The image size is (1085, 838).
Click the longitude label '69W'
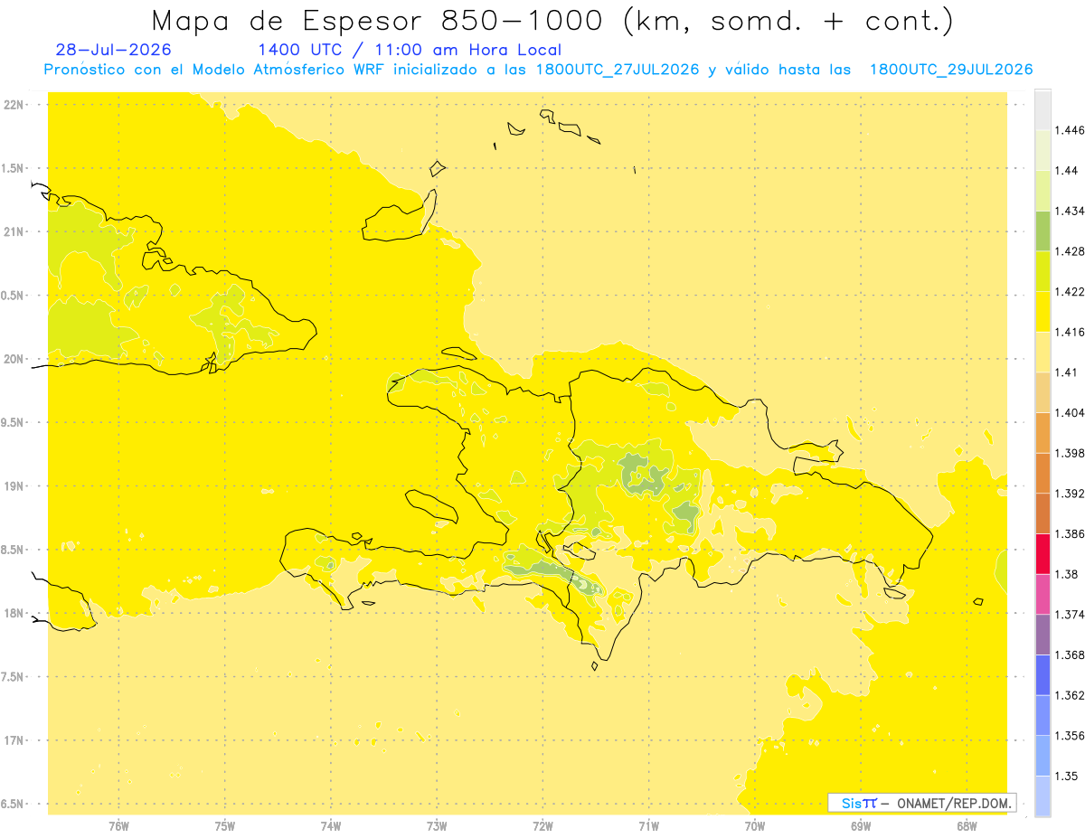click(861, 826)
